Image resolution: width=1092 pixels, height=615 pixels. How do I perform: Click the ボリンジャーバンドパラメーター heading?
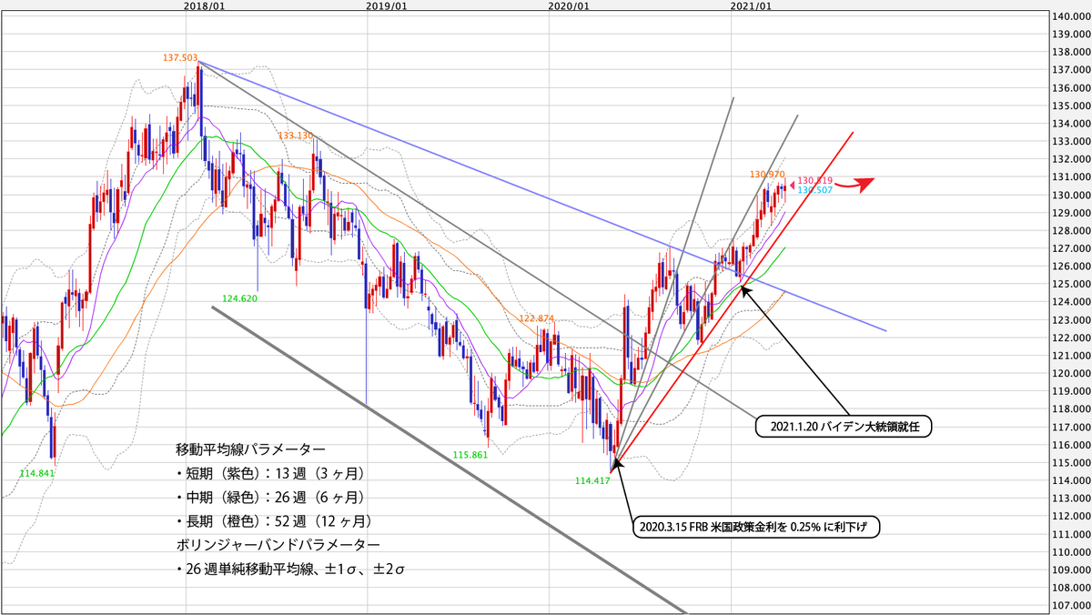[278, 545]
